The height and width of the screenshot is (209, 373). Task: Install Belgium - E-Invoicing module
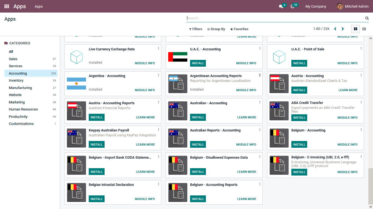click(x=299, y=172)
